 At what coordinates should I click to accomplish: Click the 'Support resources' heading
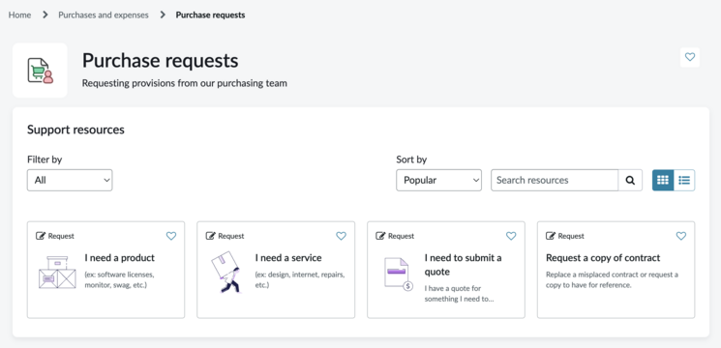coord(75,130)
